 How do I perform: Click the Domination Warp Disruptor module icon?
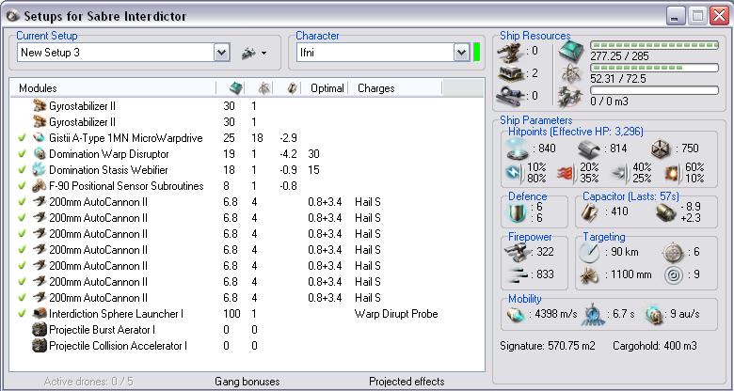click(39, 154)
